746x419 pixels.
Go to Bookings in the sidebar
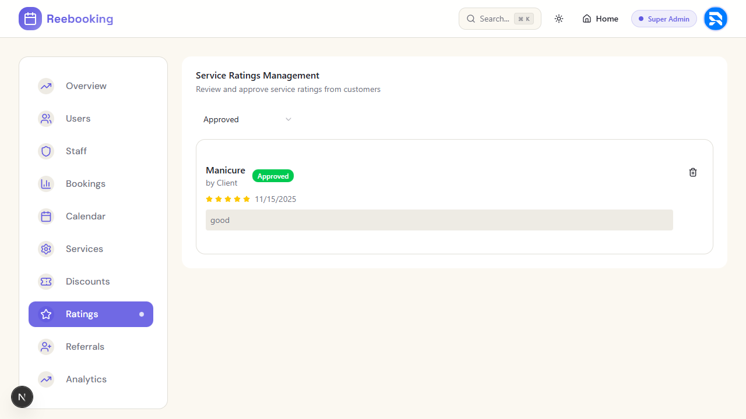[x=86, y=184]
